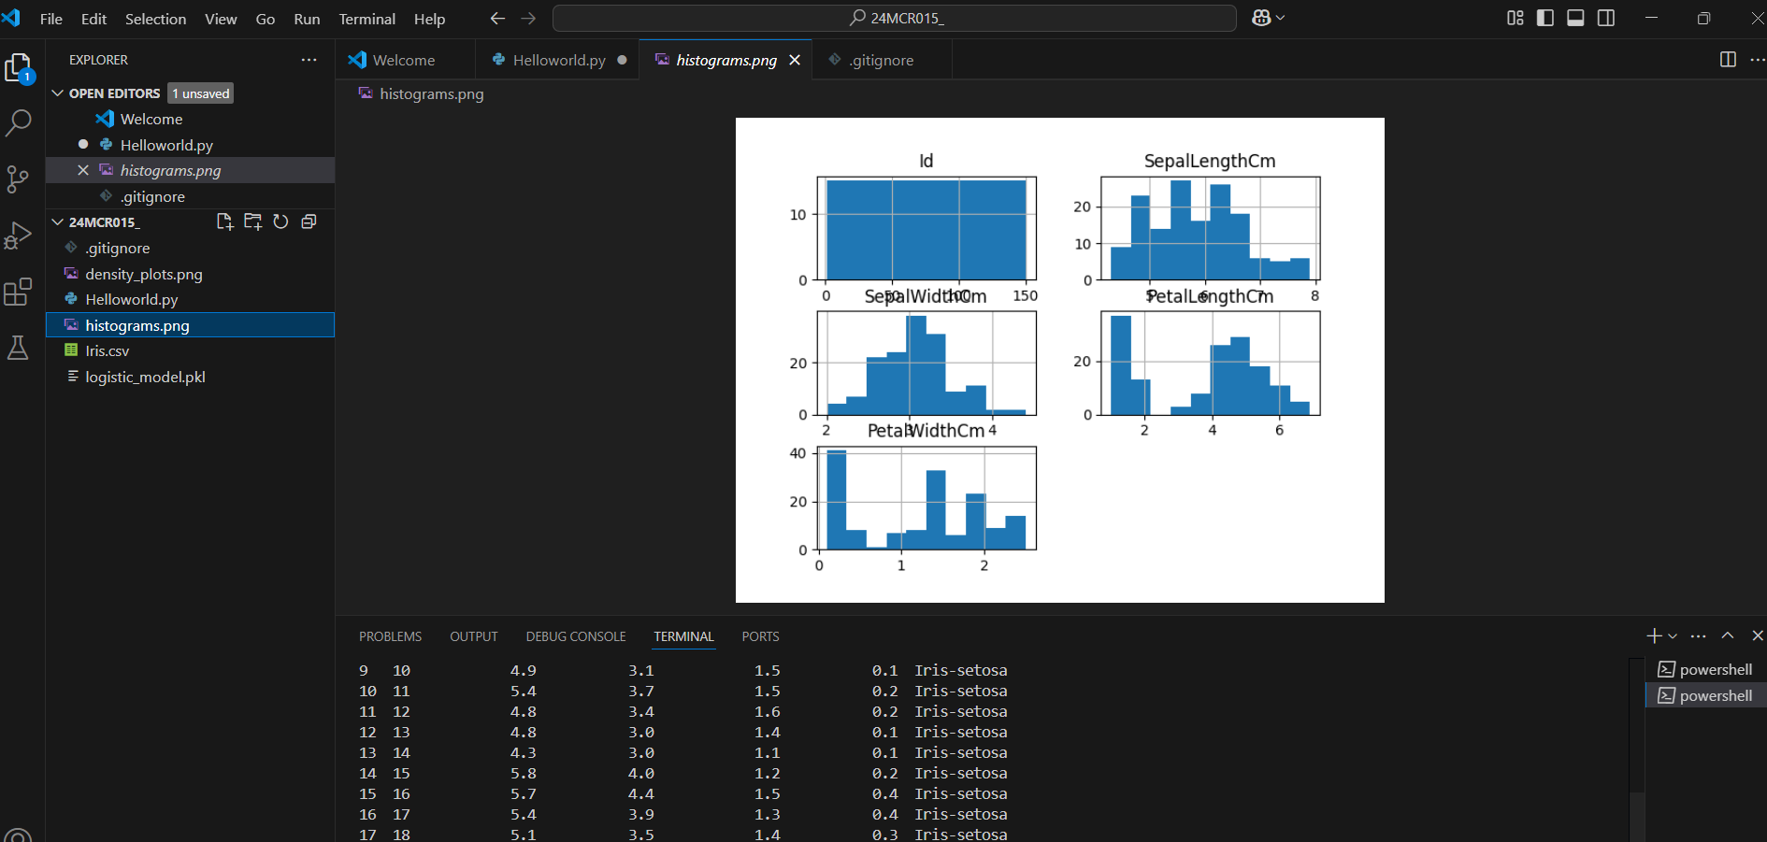The image size is (1767, 842).
Task: Split the editor to the right
Action: (x=1728, y=60)
